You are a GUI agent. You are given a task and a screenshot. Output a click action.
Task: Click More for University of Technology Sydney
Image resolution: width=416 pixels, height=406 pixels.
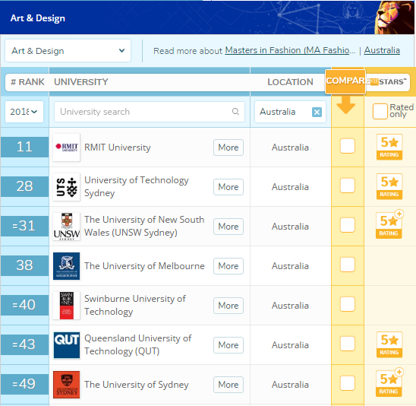click(x=228, y=187)
